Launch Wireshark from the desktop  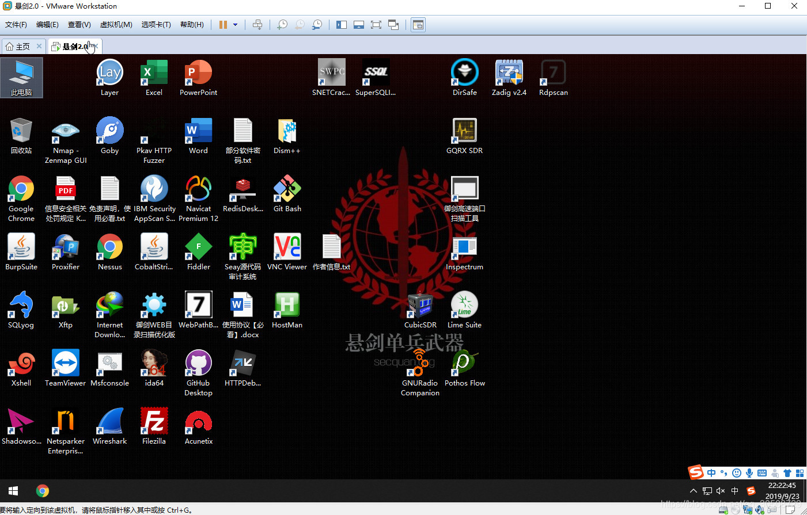click(x=109, y=426)
